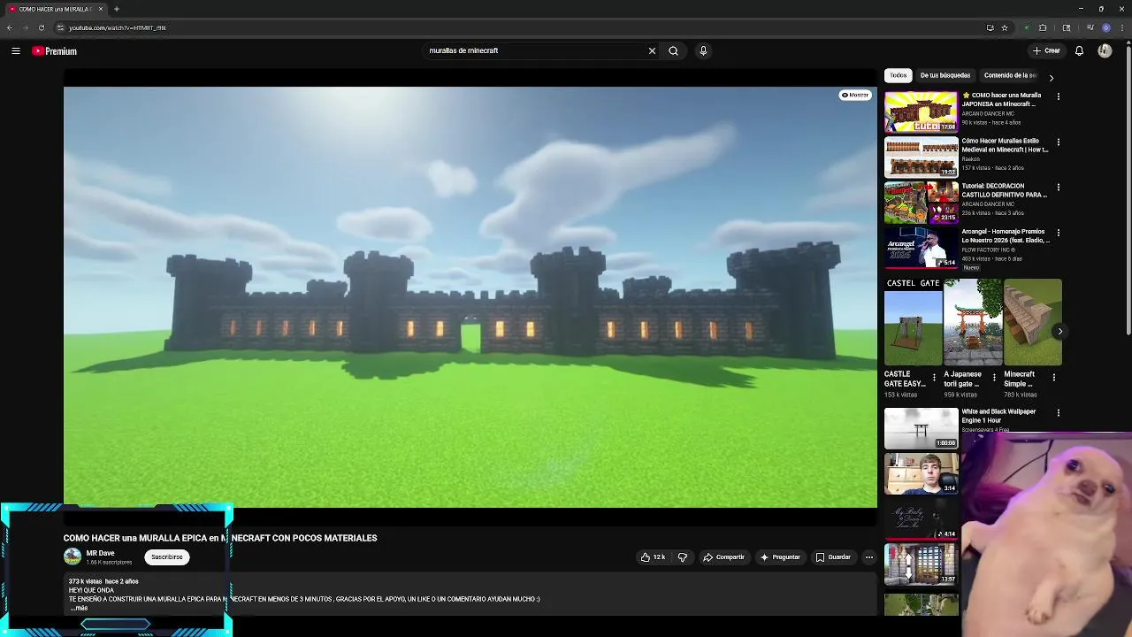Viewport: 1132px width, 637px height.
Task: Open MR Dave channel name link
Action: point(100,553)
